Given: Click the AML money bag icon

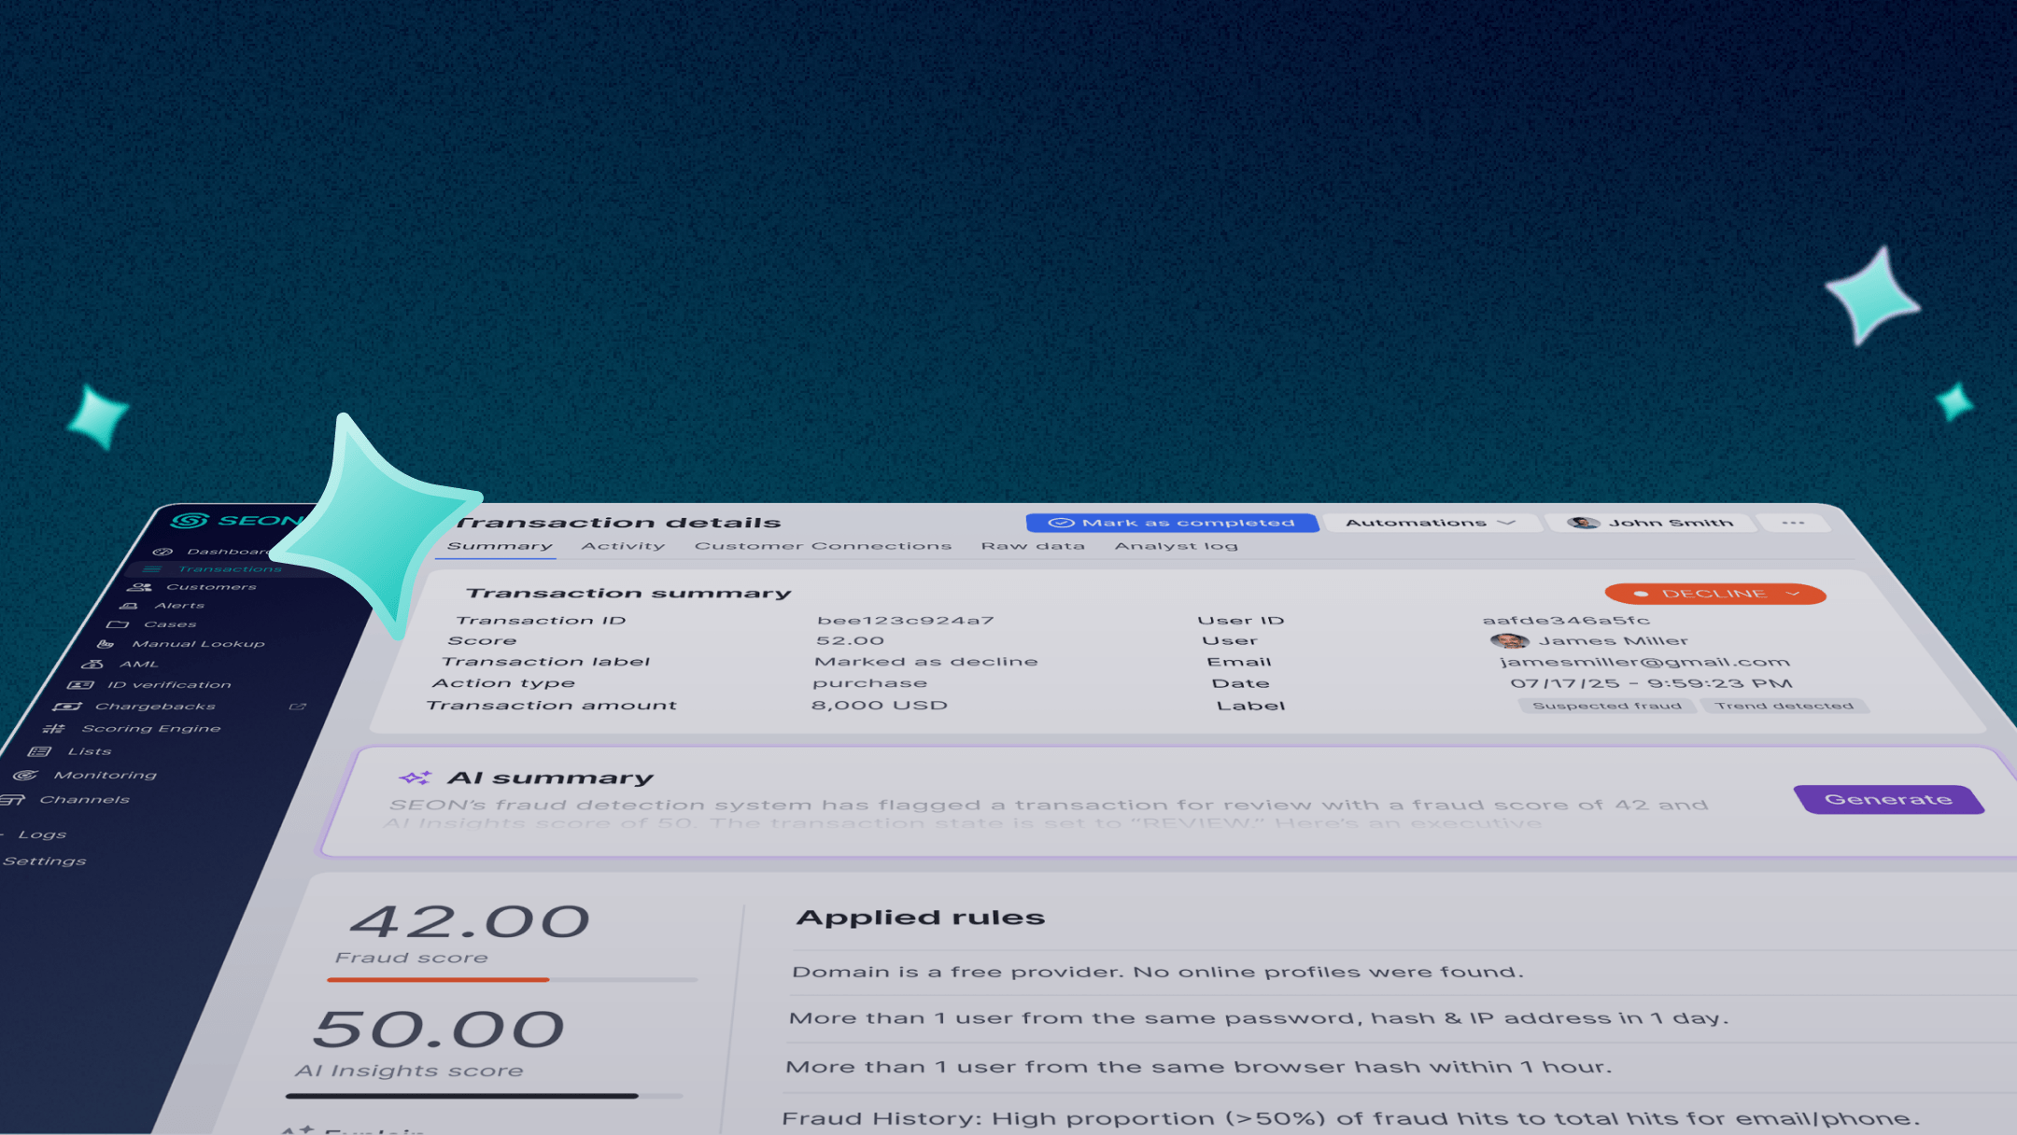Looking at the screenshot, I should click(x=92, y=665).
